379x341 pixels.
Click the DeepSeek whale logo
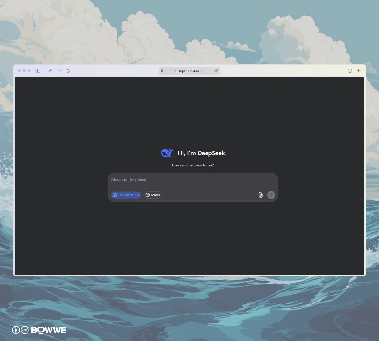tap(167, 153)
